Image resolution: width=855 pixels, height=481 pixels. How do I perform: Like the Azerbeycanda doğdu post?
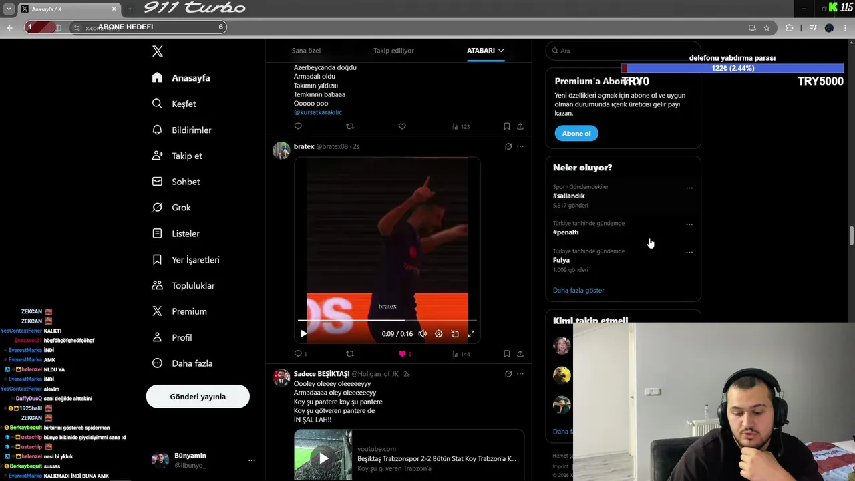click(402, 126)
